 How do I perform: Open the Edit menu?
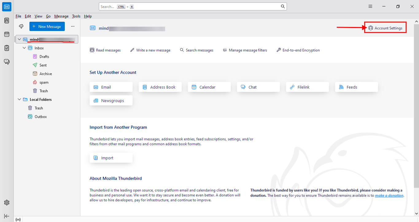point(28,16)
